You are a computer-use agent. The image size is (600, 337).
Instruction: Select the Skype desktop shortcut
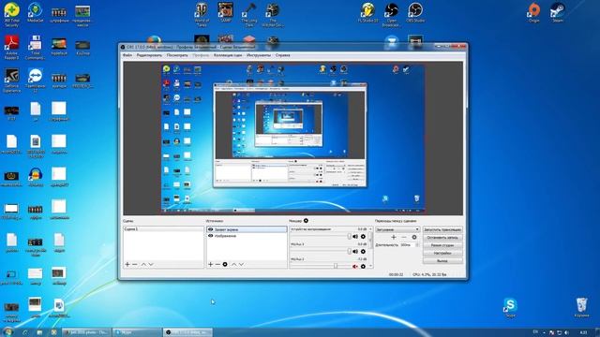pos(510,308)
